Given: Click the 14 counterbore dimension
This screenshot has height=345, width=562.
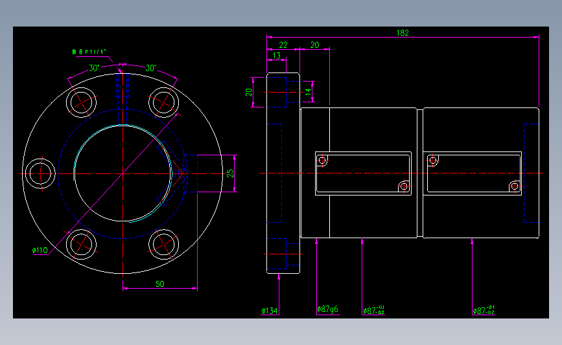Looking at the screenshot, I should tap(309, 92).
